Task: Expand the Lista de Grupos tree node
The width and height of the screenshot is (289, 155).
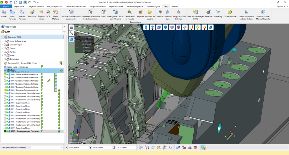Action: [2, 45]
